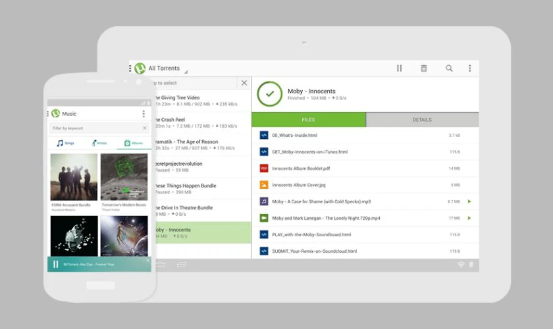Play The Lonely Night mp4 with green arrow
Screen dimensions: 553x329
pos(469,218)
